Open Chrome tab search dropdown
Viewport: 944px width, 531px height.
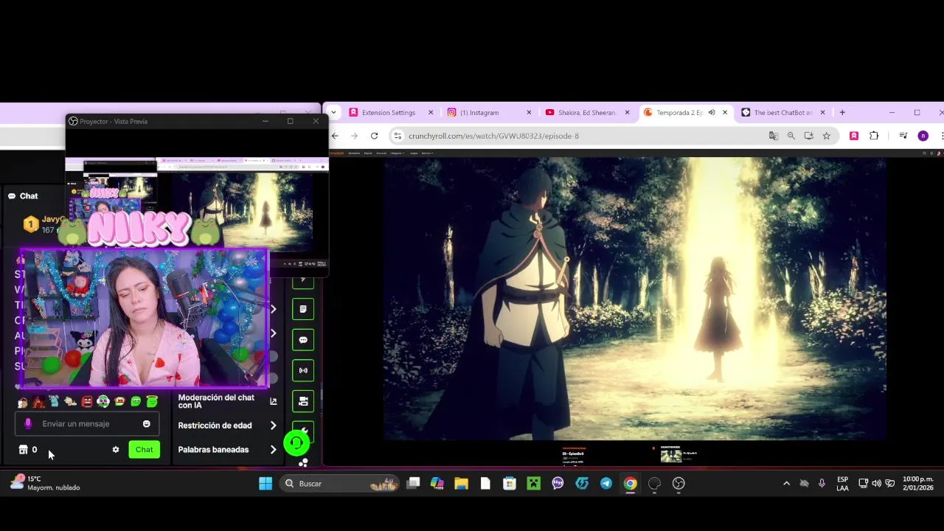333,113
